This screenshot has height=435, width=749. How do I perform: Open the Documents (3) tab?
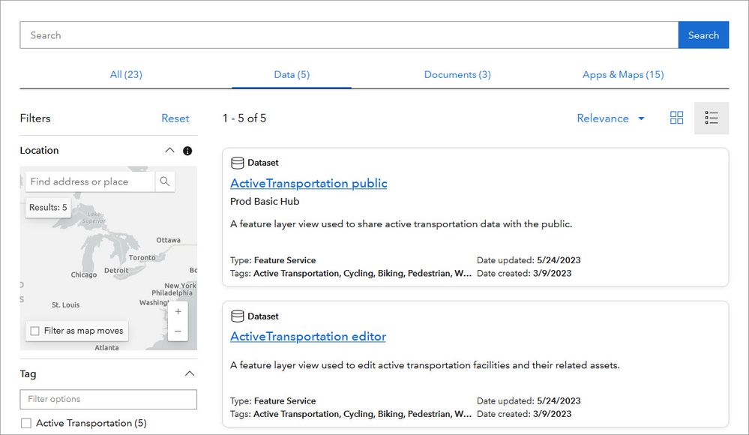click(457, 75)
